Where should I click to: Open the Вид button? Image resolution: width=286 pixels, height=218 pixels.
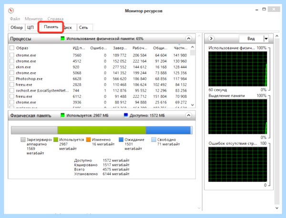click(251, 38)
